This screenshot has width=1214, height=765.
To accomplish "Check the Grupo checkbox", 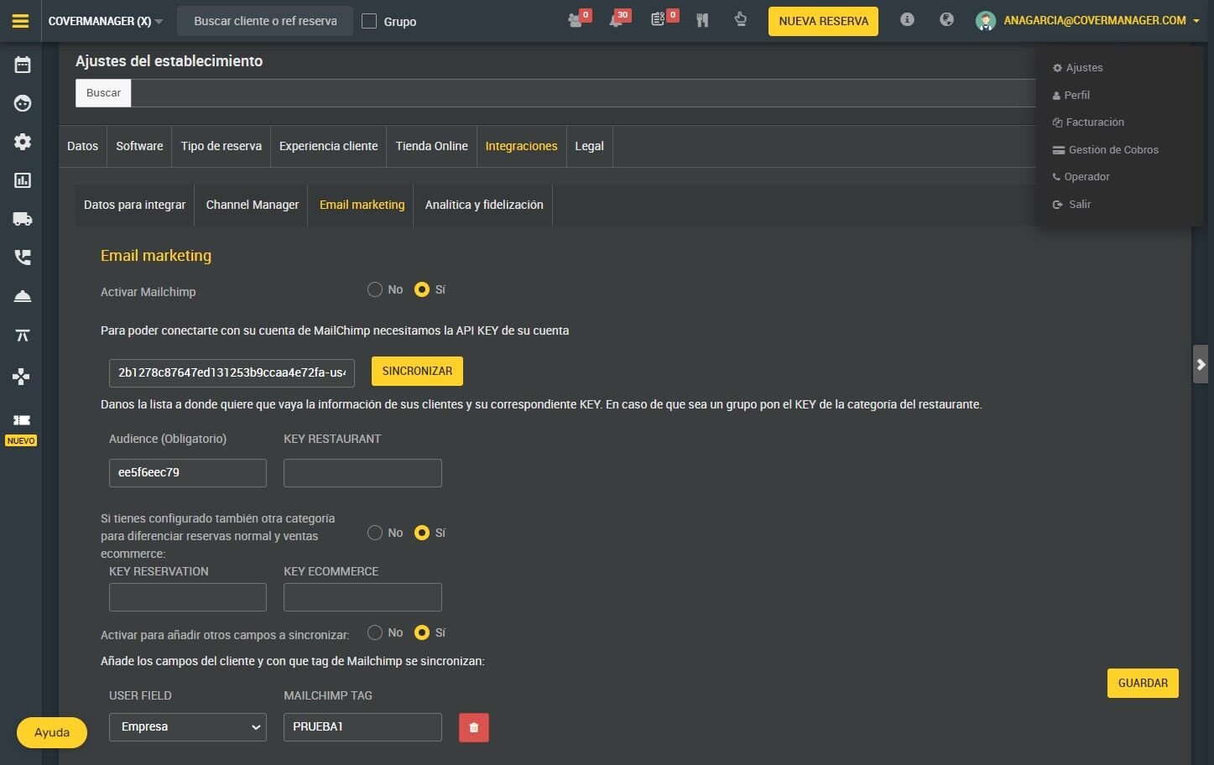I will click(x=369, y=21).
